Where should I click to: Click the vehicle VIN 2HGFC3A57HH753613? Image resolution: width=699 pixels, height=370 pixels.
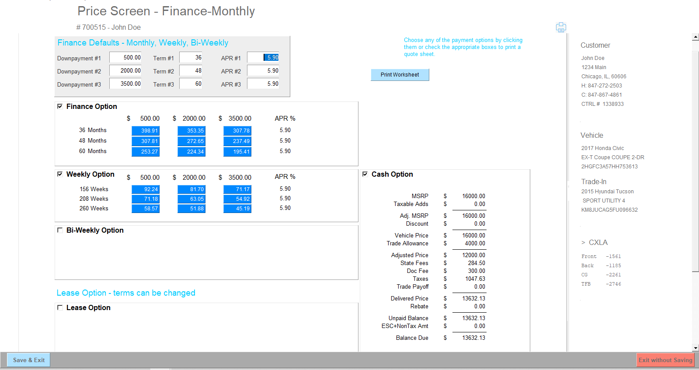coord(609,167)
